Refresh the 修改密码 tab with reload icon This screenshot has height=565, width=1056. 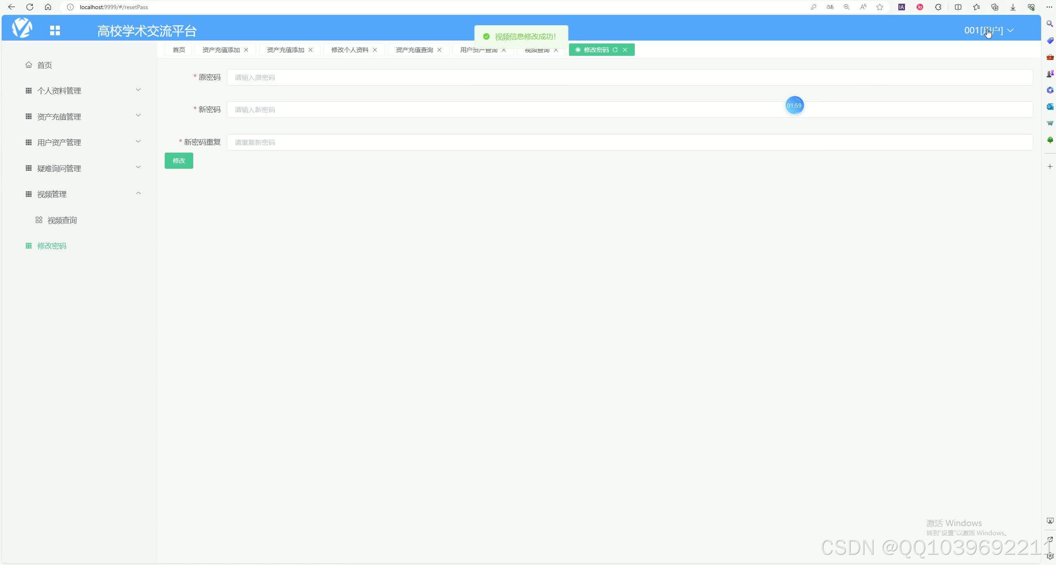click(615, 50)
